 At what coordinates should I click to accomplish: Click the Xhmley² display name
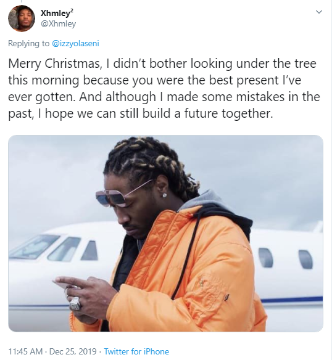click(57, 13)
